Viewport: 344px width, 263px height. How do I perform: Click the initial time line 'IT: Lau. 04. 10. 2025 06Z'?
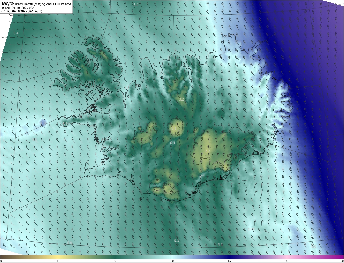(x=17, y=8)
